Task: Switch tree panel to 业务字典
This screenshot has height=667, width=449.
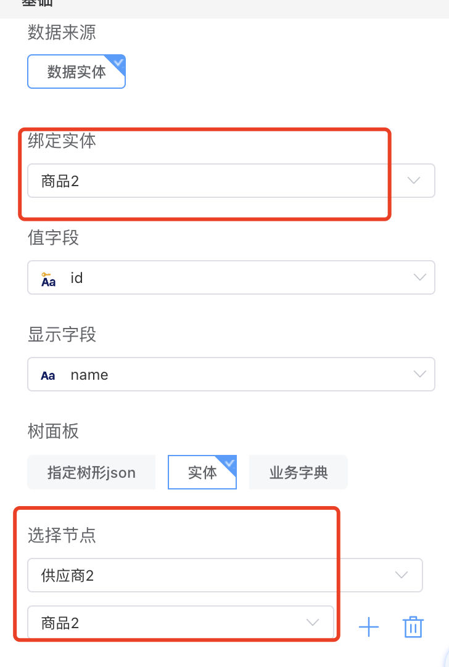Action: point(299,473)
